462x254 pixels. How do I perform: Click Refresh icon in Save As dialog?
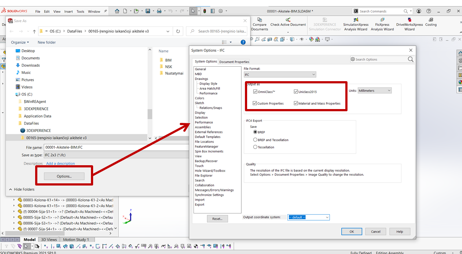click(178, 31)
